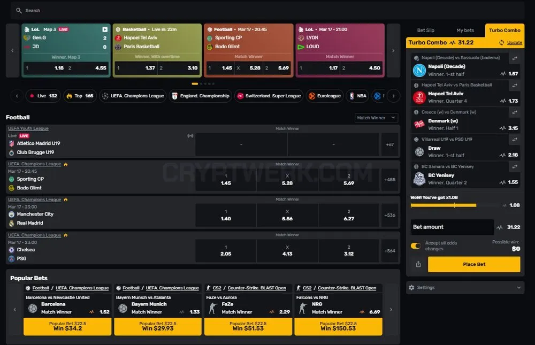Click the x1.08 combo boost progress bar
Screen dimensions: 535x345
pyautogui.click(x=454, y=205)
